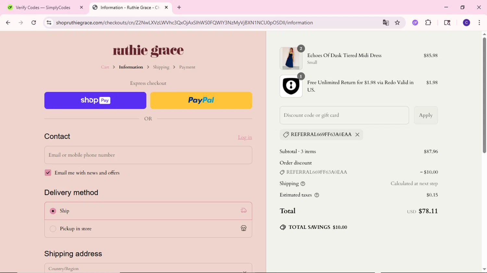
Task: Click the −$10.00 order discount amount
Action: pos(429,172)
